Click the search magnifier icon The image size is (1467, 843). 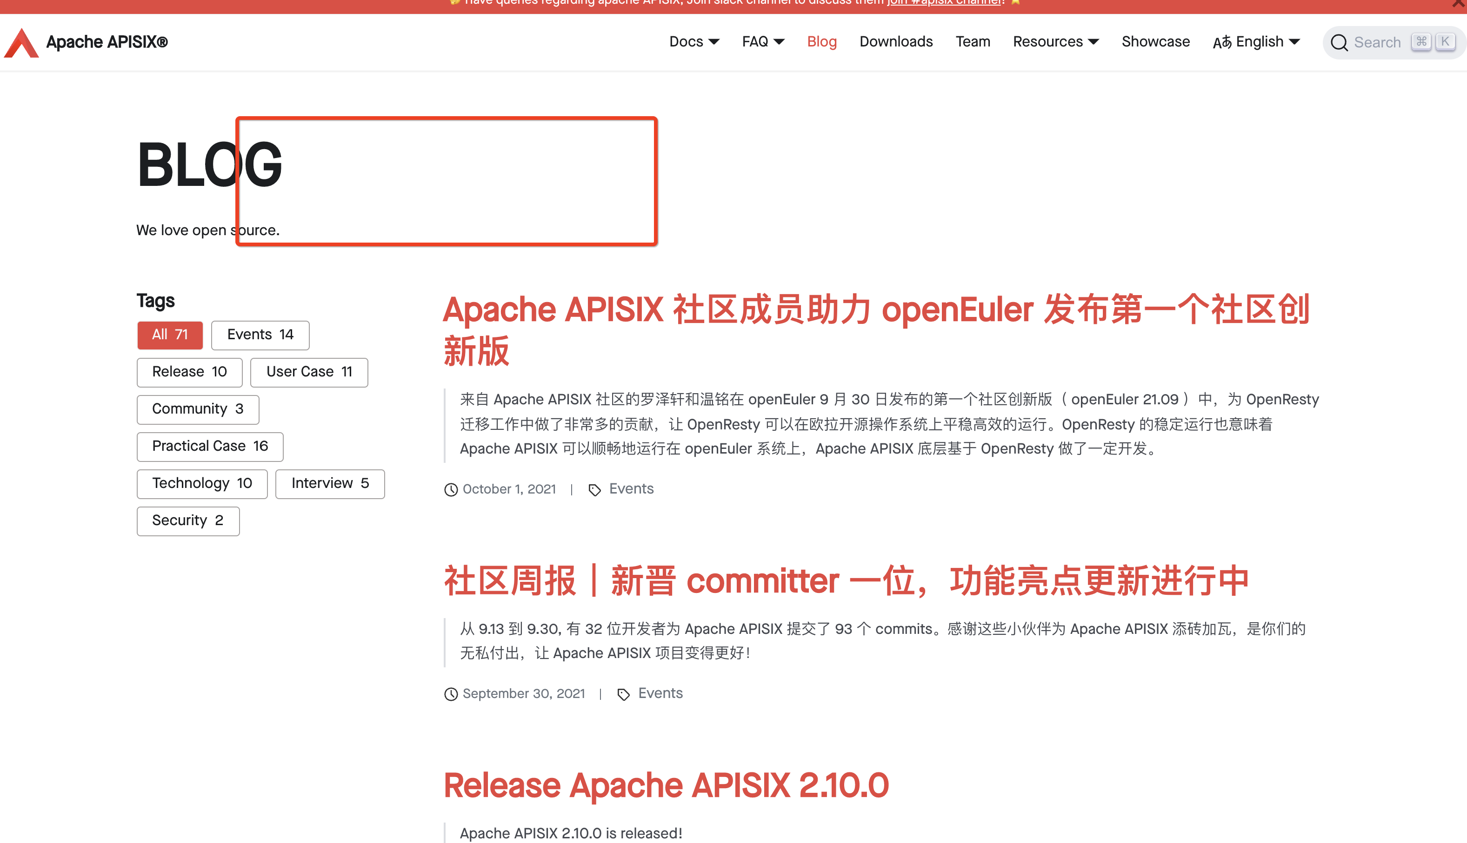tap(1338, 43)
